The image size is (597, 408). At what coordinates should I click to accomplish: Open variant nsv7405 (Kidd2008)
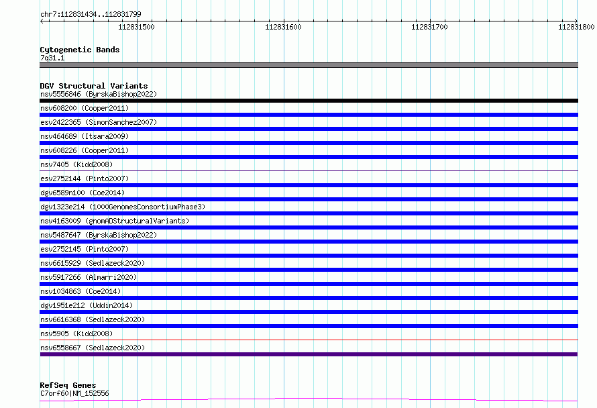tap(76, 164)
